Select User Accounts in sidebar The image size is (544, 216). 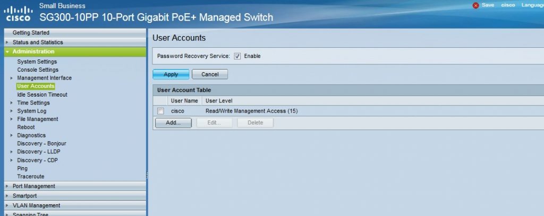(36, 87)
